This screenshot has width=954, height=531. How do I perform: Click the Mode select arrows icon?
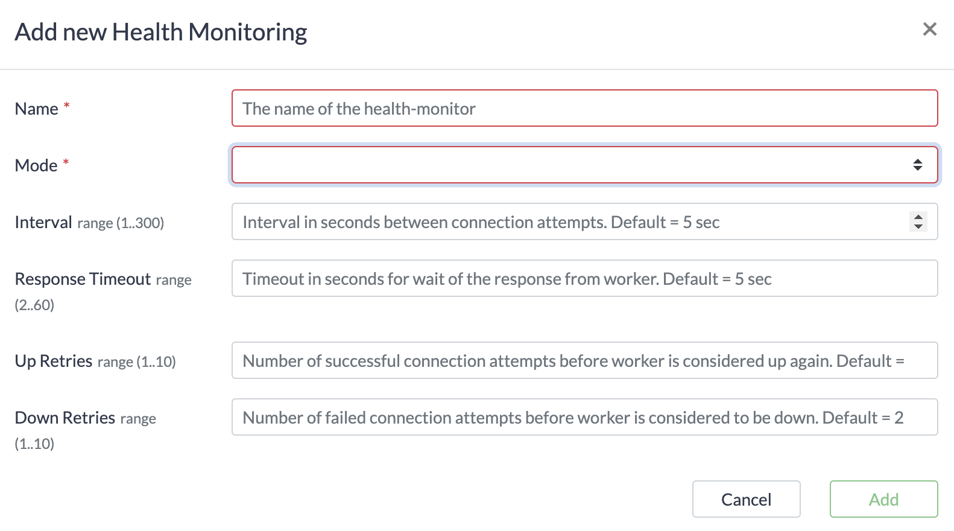pos(917,165)
